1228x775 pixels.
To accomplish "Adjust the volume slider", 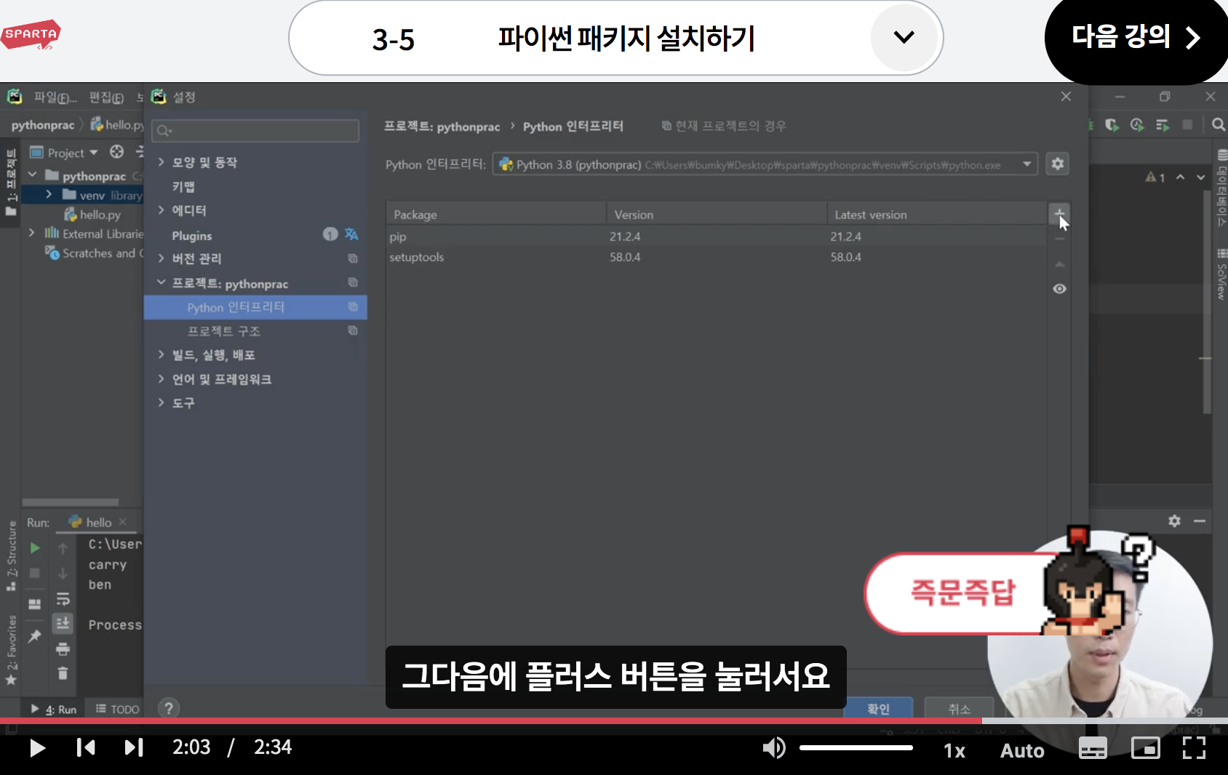I will (856, 747).
